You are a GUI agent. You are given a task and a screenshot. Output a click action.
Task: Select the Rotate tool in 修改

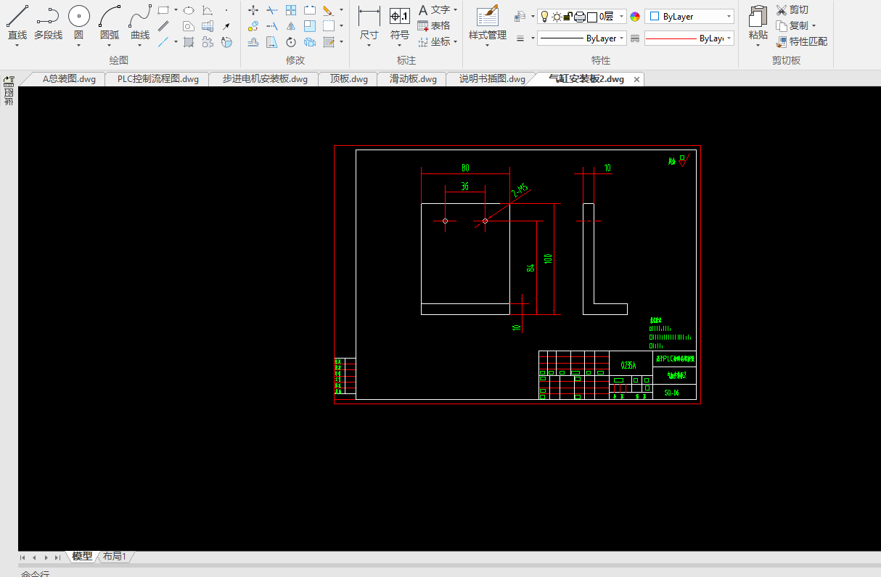pyautogui.click(x=291, y=42)
